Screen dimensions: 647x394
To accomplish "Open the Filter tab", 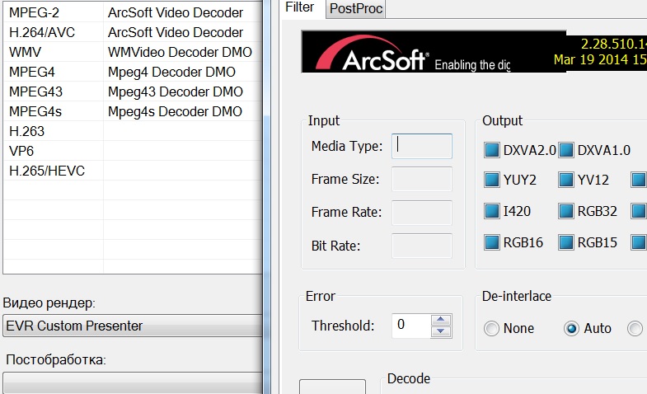I will click(298, 7).
